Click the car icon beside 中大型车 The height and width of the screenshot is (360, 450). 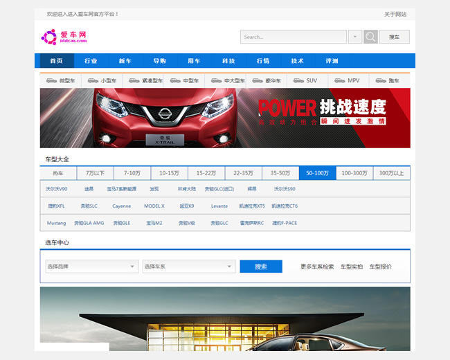pyautogui.click(x=216, y=81)
